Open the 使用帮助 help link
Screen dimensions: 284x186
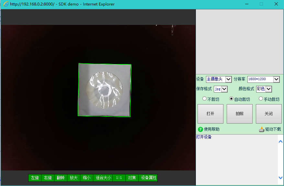[212, 129]
